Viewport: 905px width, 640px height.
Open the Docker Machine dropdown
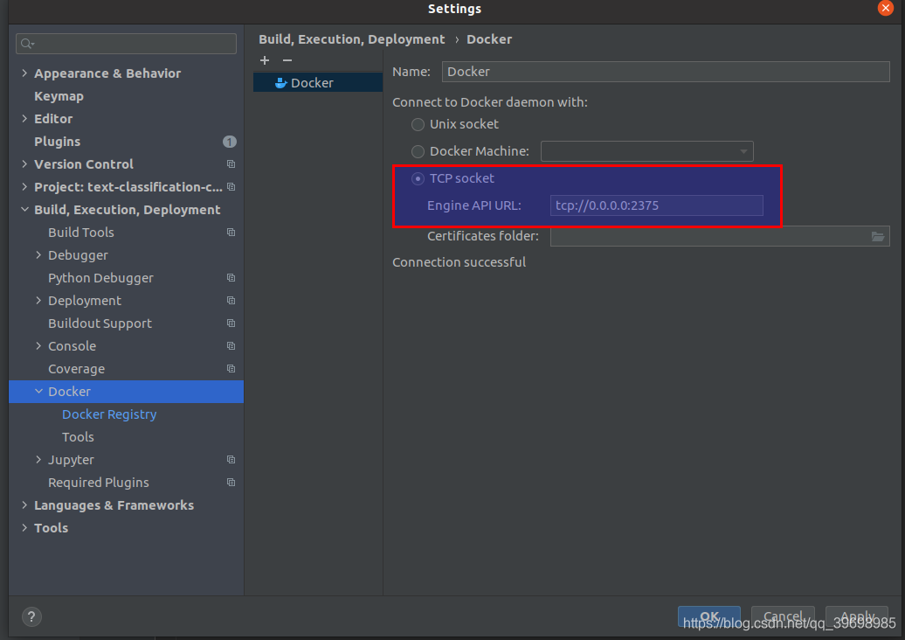point(647,151)
